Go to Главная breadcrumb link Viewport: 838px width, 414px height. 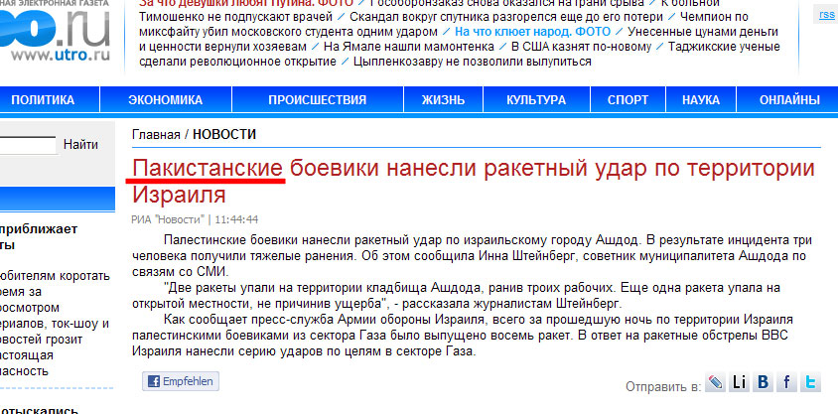156,135
